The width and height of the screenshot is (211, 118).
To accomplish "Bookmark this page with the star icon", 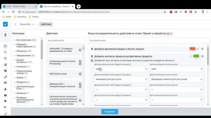I will coord(165,12).
